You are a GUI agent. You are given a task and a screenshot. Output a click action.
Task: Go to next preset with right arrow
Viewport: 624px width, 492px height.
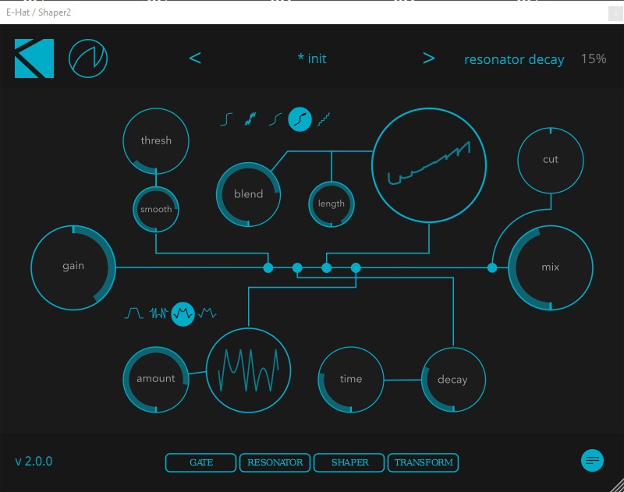pos(428,58)
